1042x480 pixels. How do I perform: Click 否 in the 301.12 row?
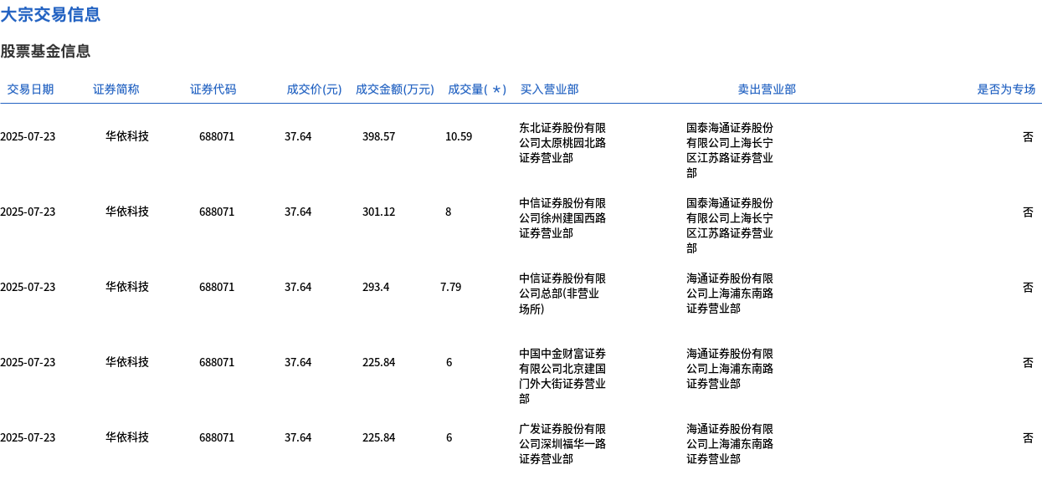1028,212
